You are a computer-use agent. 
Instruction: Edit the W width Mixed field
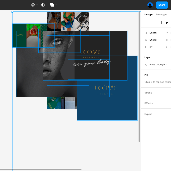153,40
